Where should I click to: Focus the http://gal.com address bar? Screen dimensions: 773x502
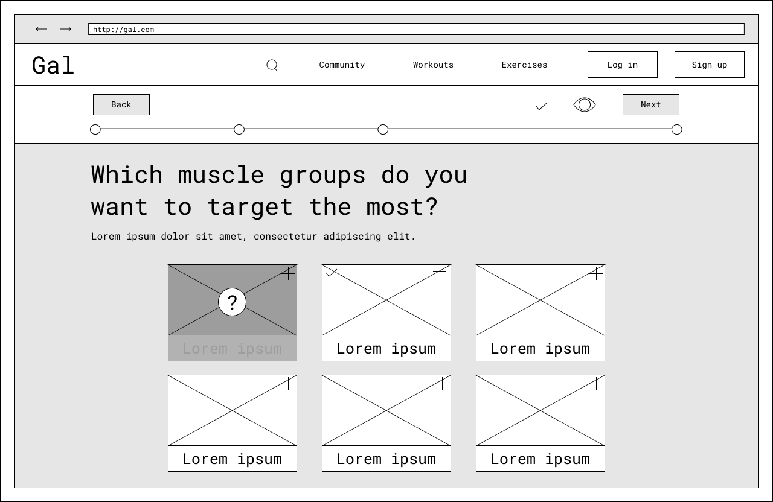tap(416, 29)
